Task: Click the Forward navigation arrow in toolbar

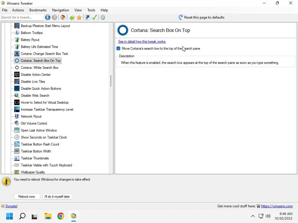Action: click(54, 17)
